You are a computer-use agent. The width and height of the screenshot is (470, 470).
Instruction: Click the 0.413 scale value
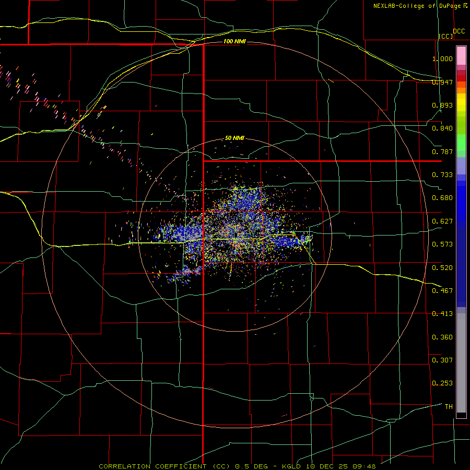pos(442,314)
